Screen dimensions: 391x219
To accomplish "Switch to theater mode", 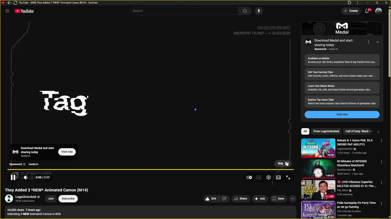I will pyautogui.click(x=278, y=177).
